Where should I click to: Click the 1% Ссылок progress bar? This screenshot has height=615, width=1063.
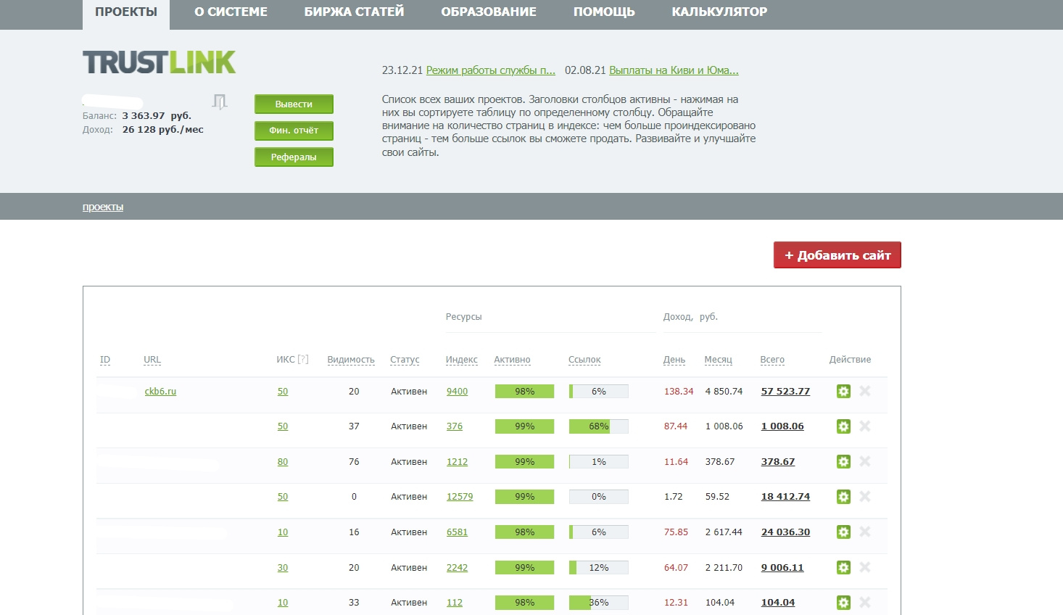tap(599, 462)
